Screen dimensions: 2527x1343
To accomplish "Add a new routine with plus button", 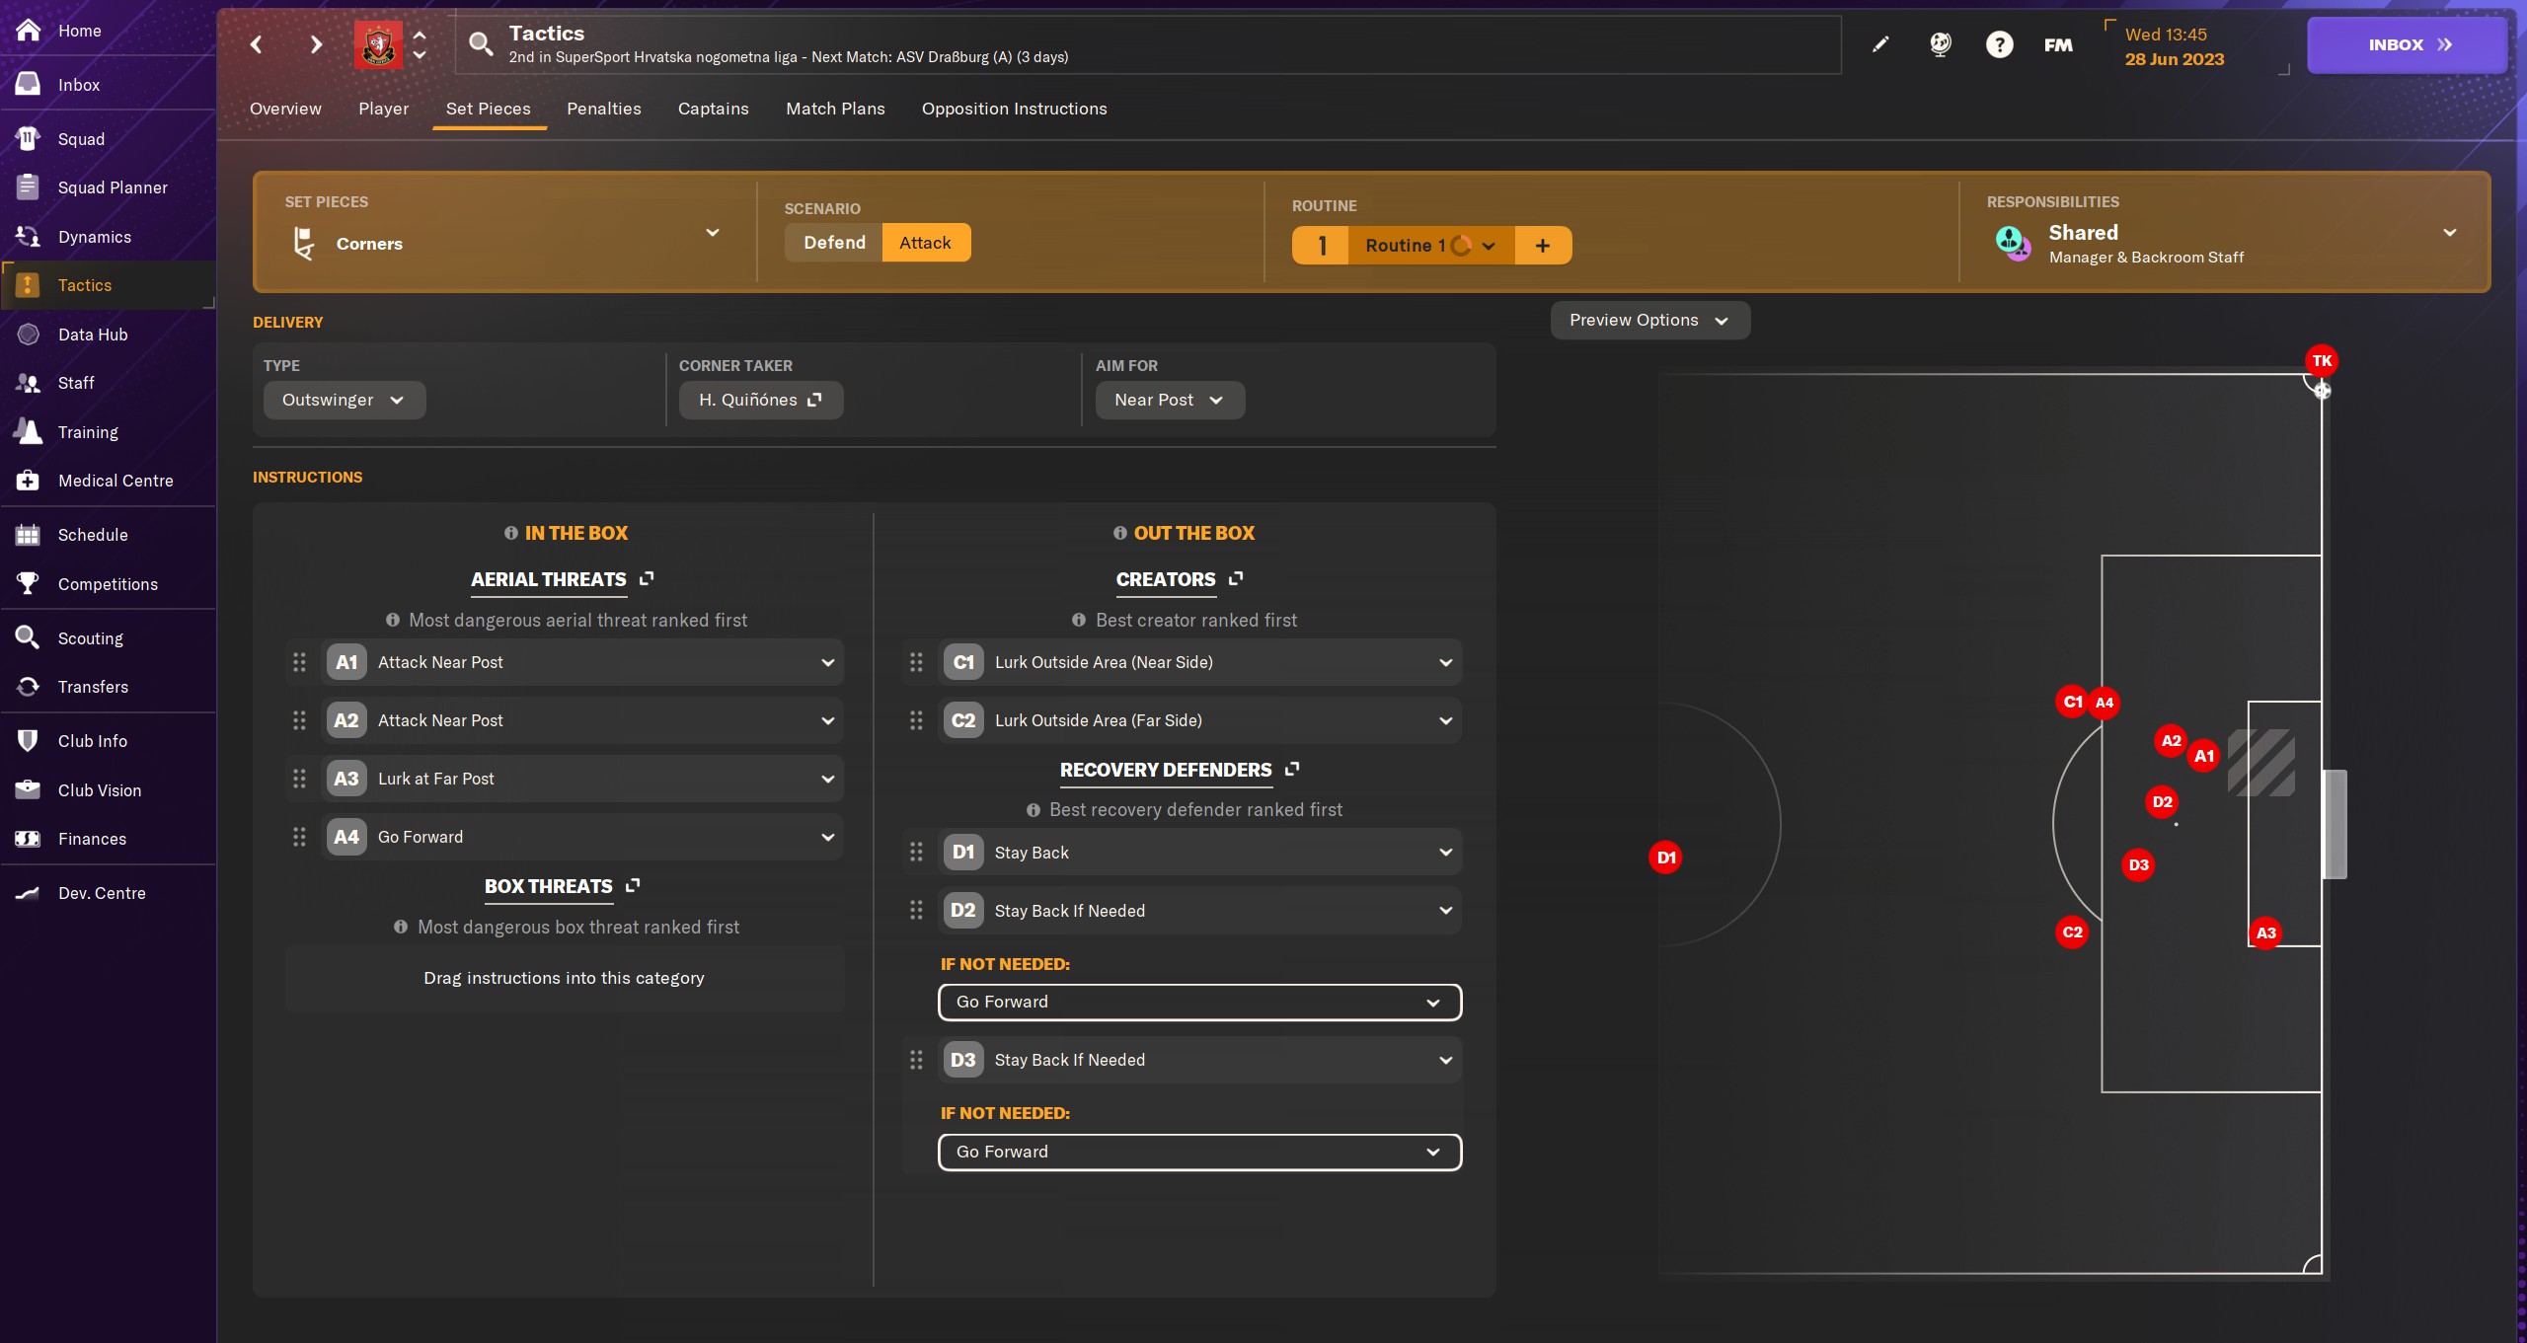I will tap(1542, 246).
